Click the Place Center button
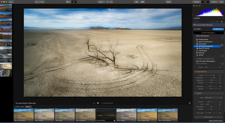The image size is (225, 123). (208, 117)
